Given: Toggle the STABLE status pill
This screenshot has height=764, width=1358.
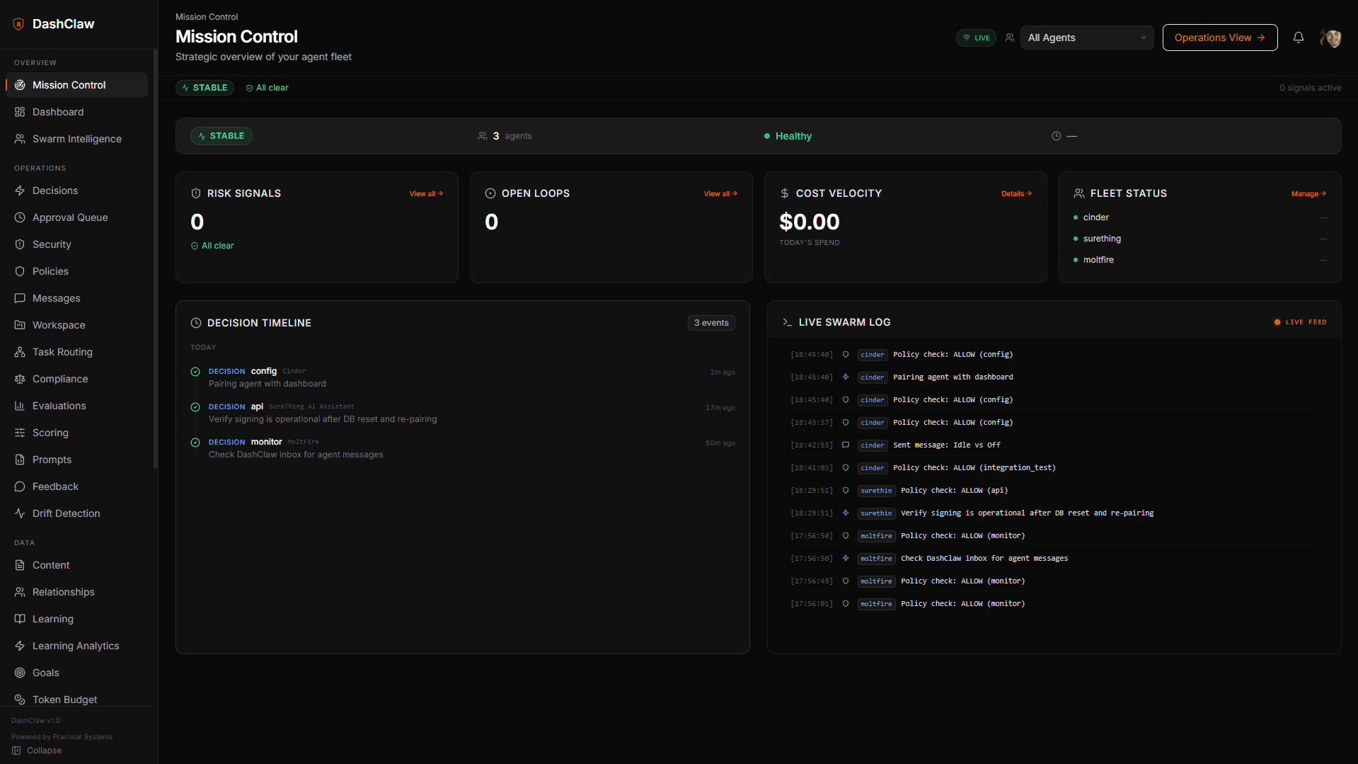Looking at the screenshot, I should 205,87.
